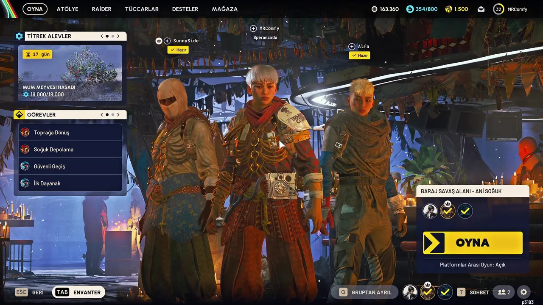Click the yellow currency icon beside 1.500
543x305 pixels.
pyautogui.click(x=449, y=9)
